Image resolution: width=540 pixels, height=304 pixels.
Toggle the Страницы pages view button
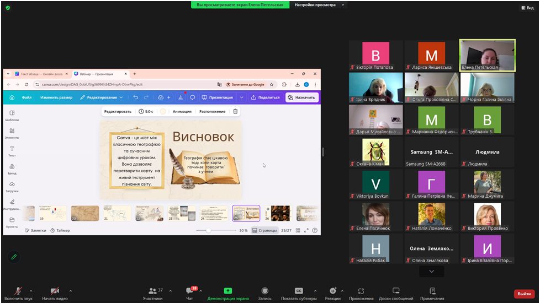[x=264, y=230]
